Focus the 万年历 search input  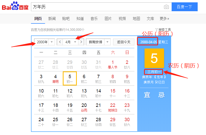point(97,7)
